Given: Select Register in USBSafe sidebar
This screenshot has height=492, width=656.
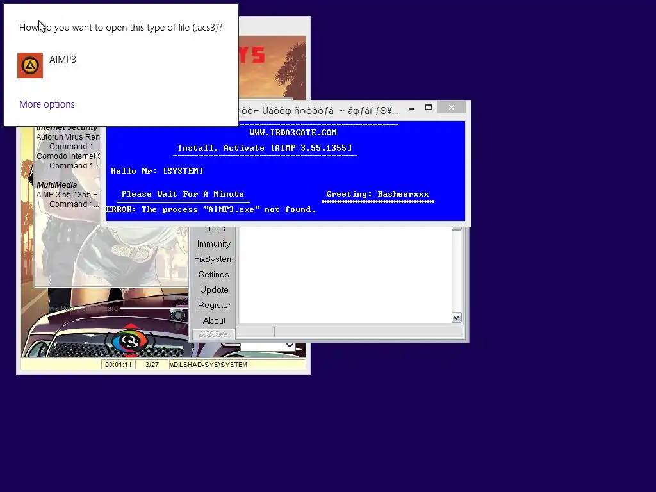Looking at the screenshot, I should 214,305.
